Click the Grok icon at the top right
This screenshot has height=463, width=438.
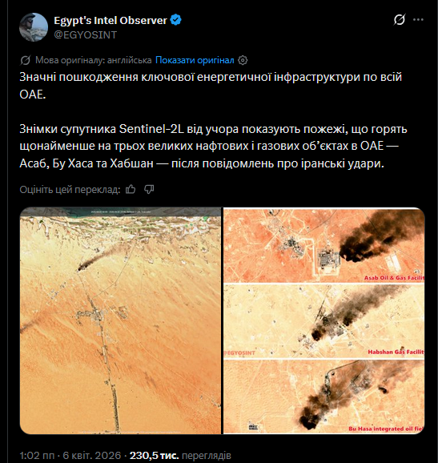400,20
